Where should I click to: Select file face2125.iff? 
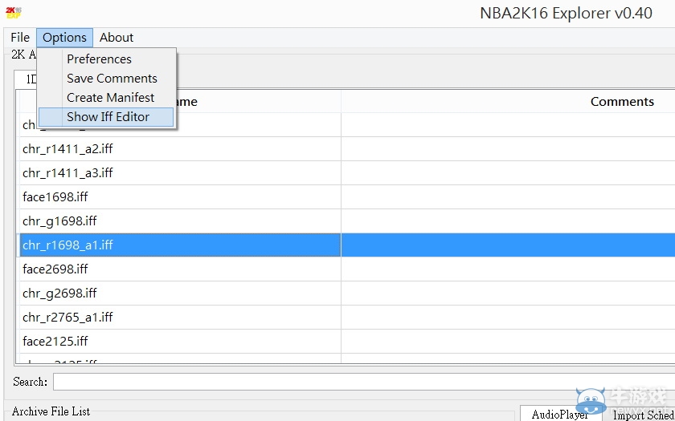click(180, 342)
